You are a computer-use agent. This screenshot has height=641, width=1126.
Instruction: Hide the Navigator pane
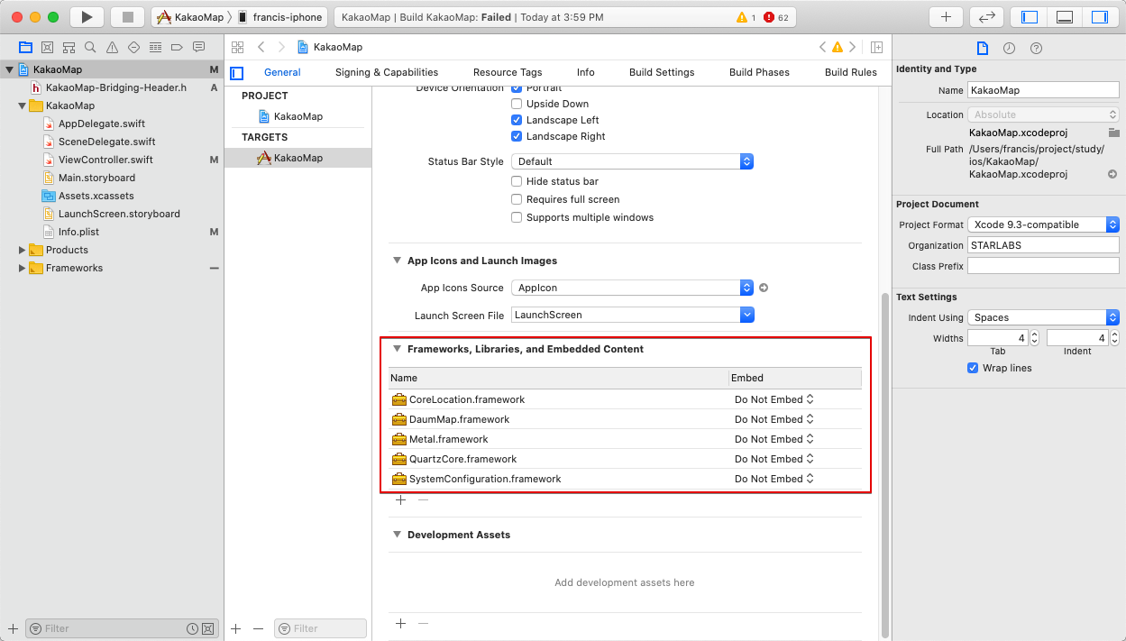tap(1030, 17)
